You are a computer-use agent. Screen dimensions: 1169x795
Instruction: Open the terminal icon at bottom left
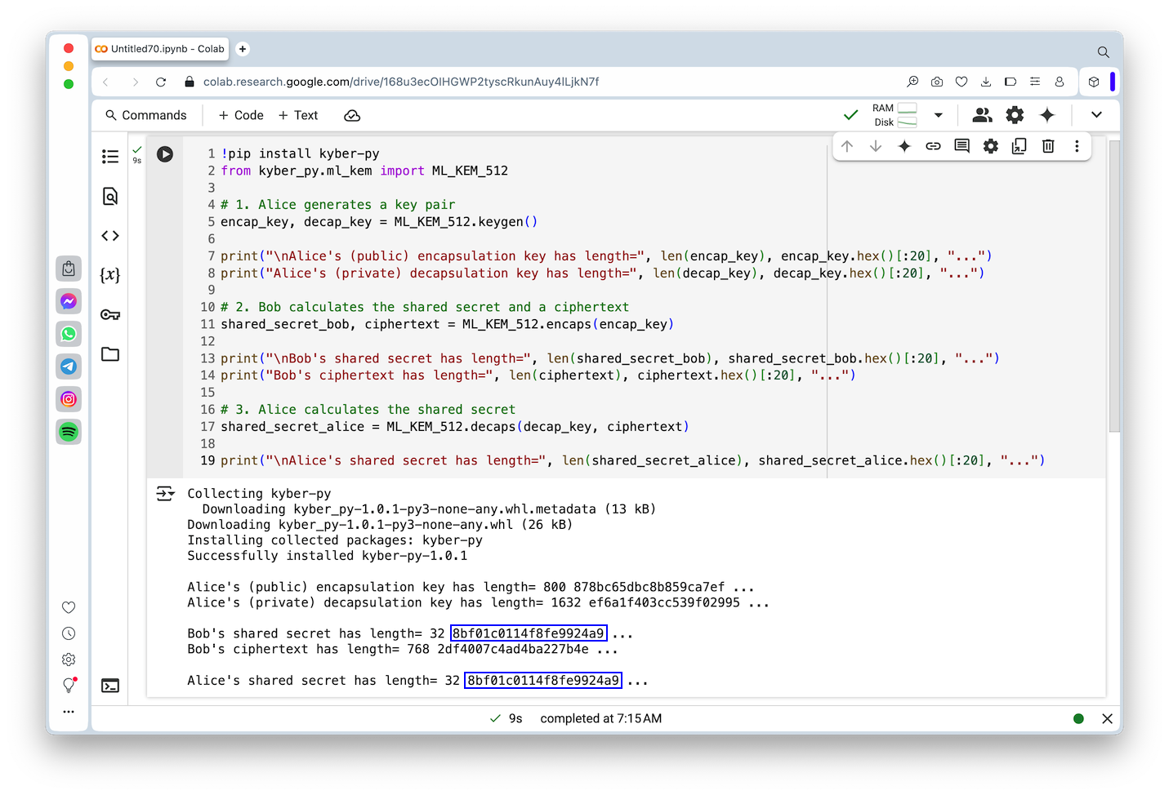click(110, 686)
